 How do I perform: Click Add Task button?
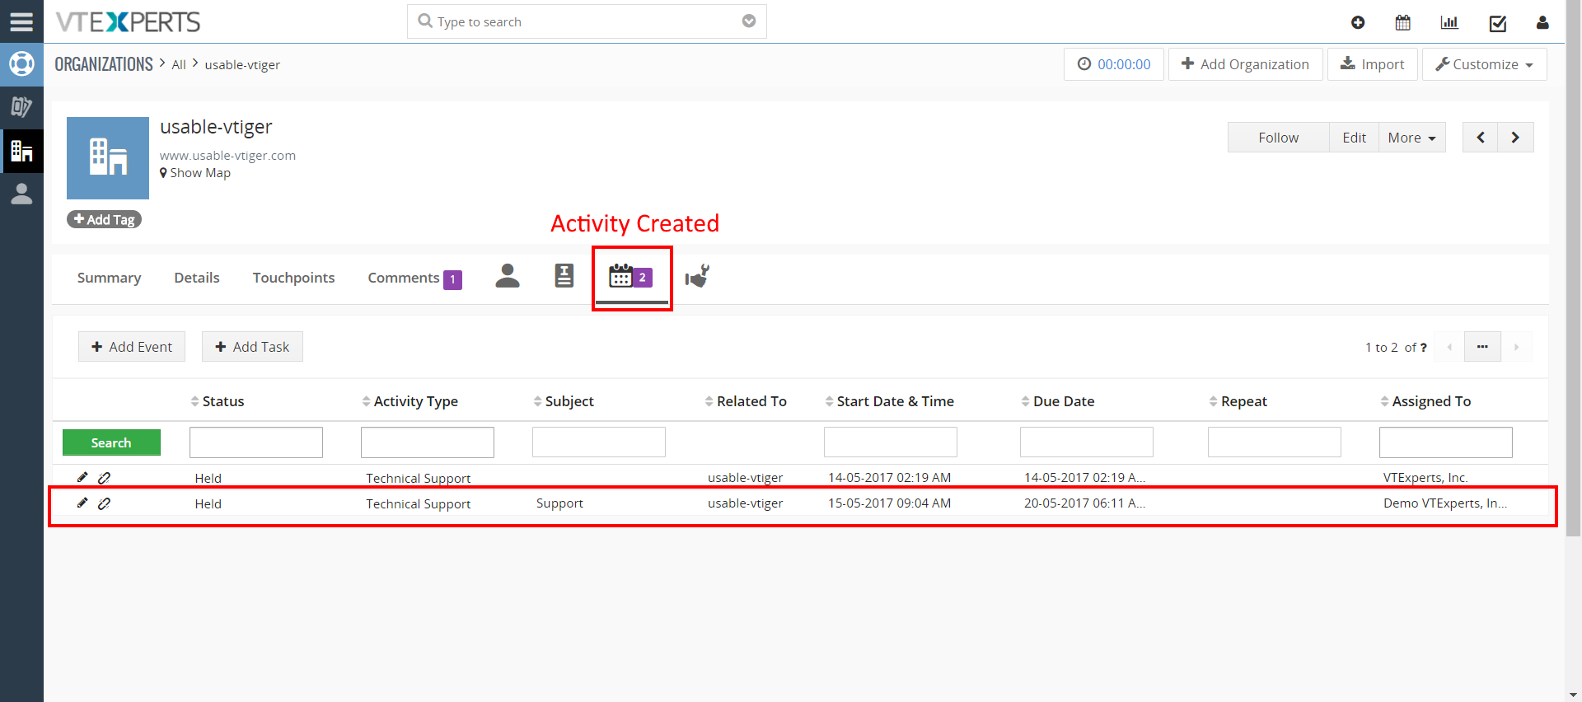click(252, 347)
